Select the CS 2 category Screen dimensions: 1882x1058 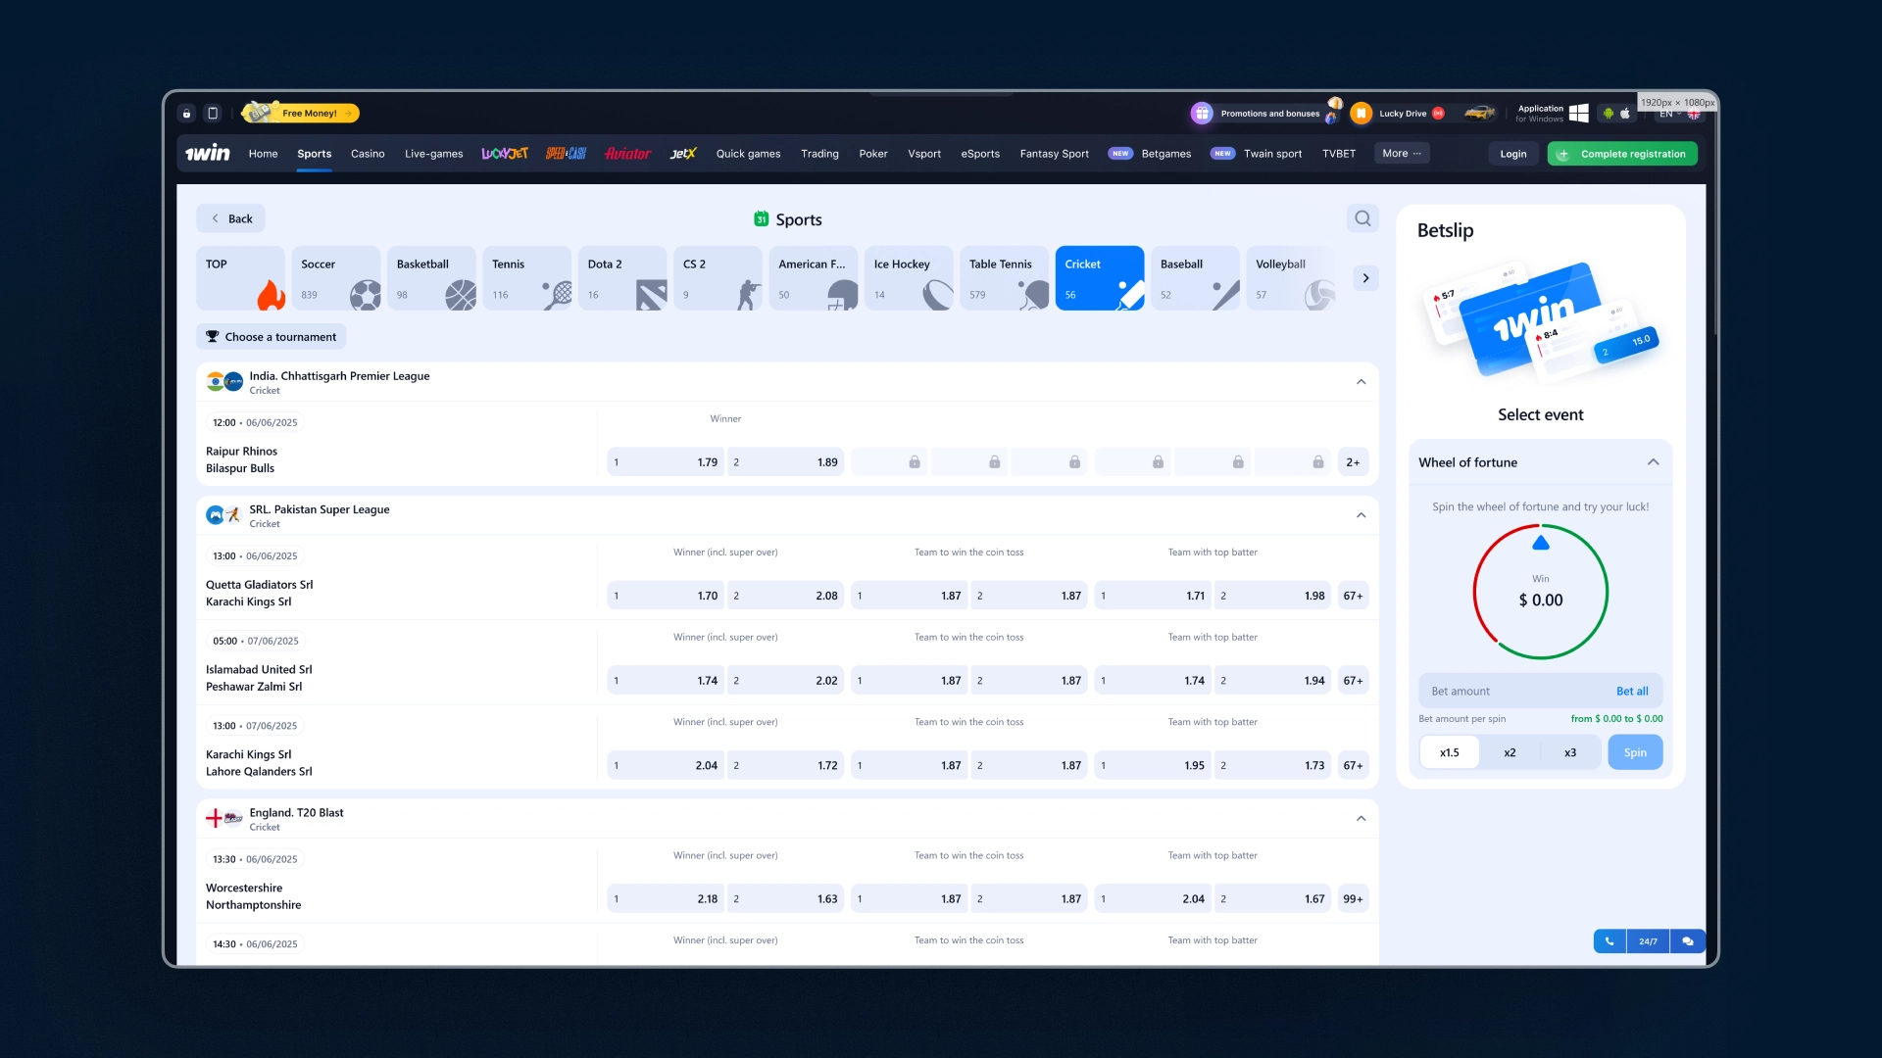pos(718,278)
